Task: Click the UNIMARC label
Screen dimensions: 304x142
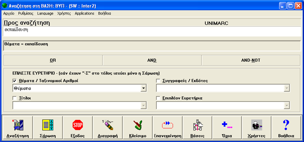Action: [217, 23]
